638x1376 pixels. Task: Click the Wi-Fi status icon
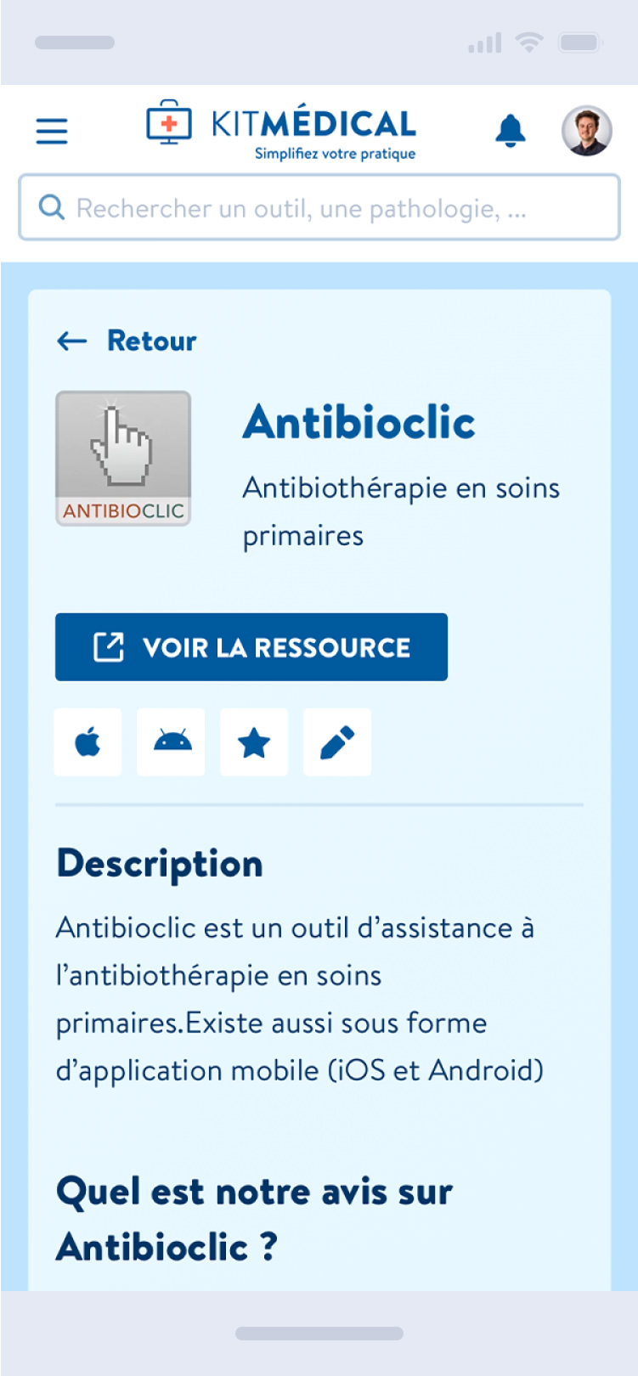click(x=529, y=42)
